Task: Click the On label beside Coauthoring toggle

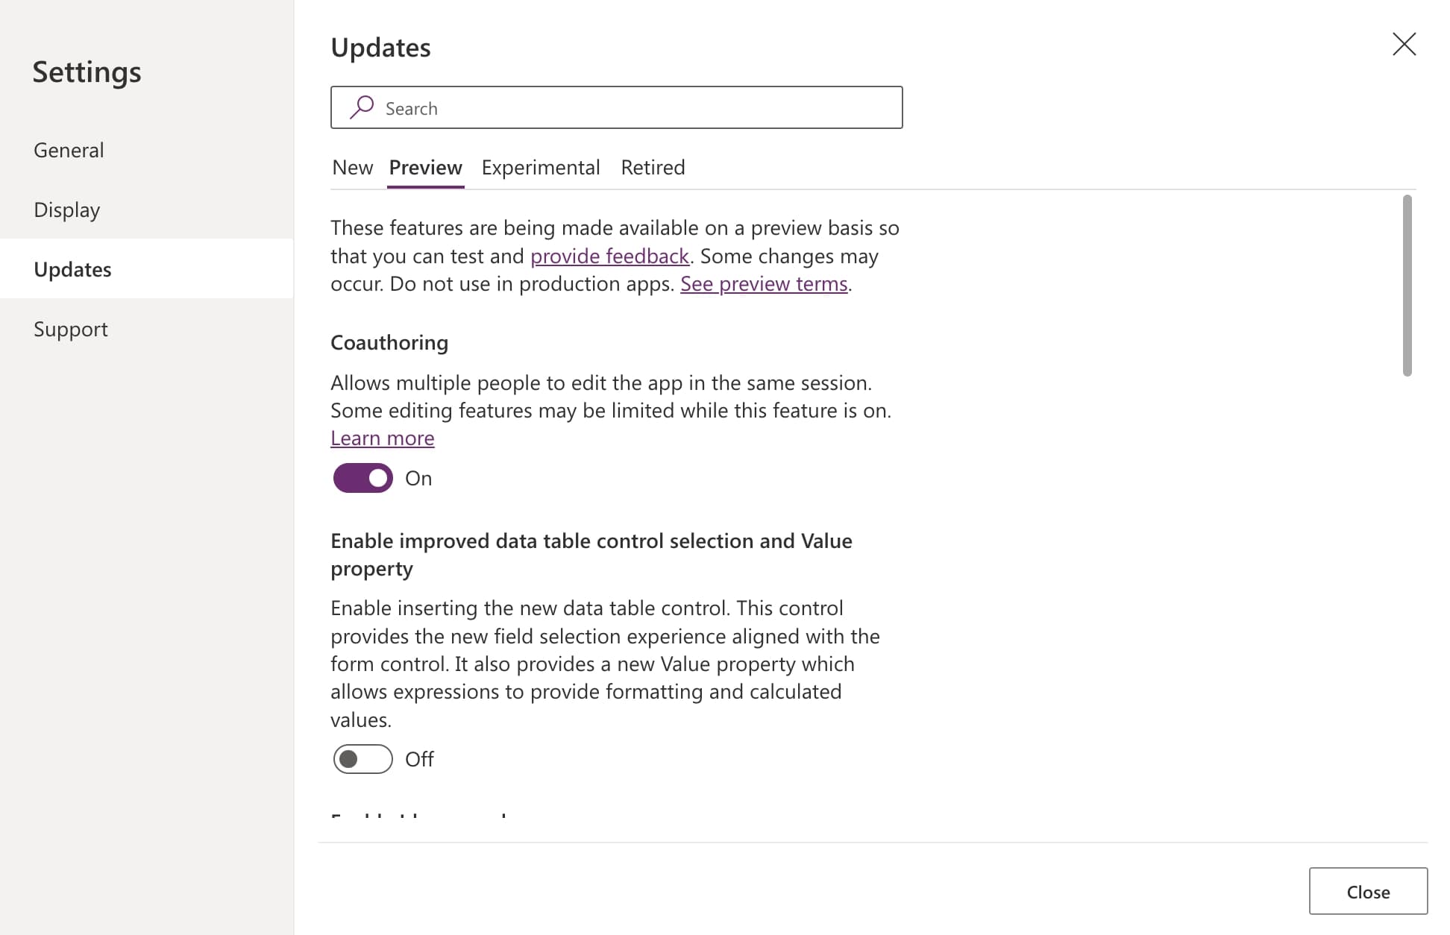Action: point(418,479)
